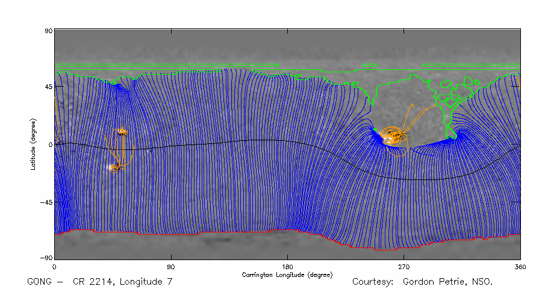Click the -45 tick label on the latitude axis

47,202
